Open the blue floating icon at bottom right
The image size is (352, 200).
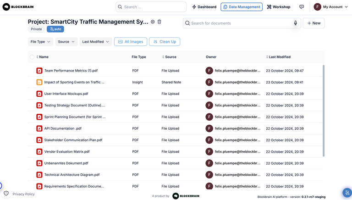pyautogui.click(x=346, y=193)
